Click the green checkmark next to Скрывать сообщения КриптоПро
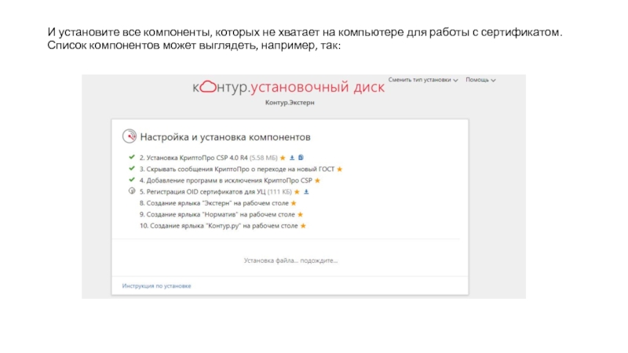 pyautogui.click(x=132, y=169)
